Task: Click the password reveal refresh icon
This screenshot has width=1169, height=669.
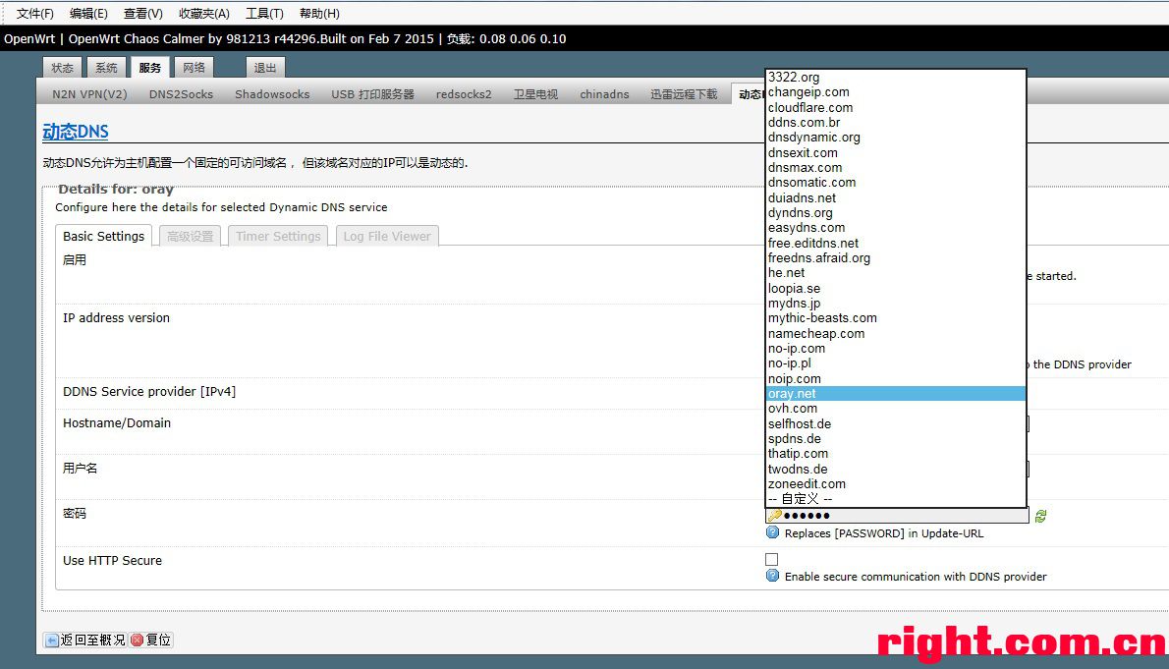Action: 1040,516
